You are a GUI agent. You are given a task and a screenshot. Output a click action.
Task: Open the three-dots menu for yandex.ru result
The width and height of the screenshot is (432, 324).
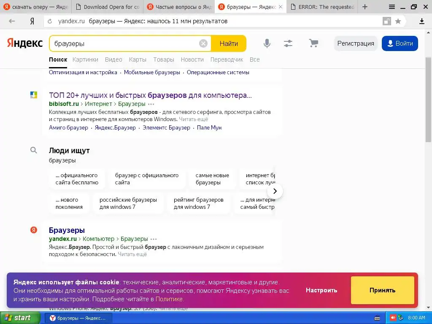(154, 239)
